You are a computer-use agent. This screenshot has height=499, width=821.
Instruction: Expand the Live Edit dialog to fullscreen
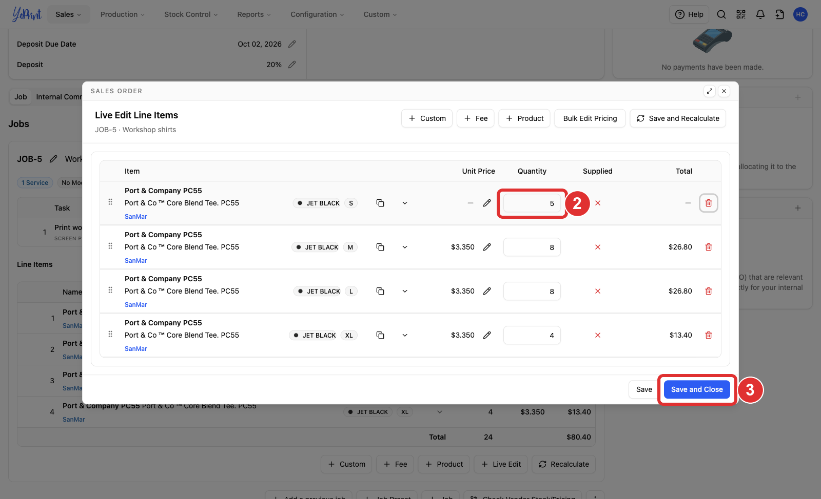click(710, 91)
